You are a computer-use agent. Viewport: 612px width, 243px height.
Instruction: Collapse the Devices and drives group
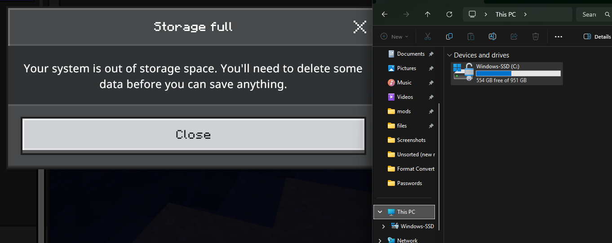pyautogui.click(x=449, y=55)
